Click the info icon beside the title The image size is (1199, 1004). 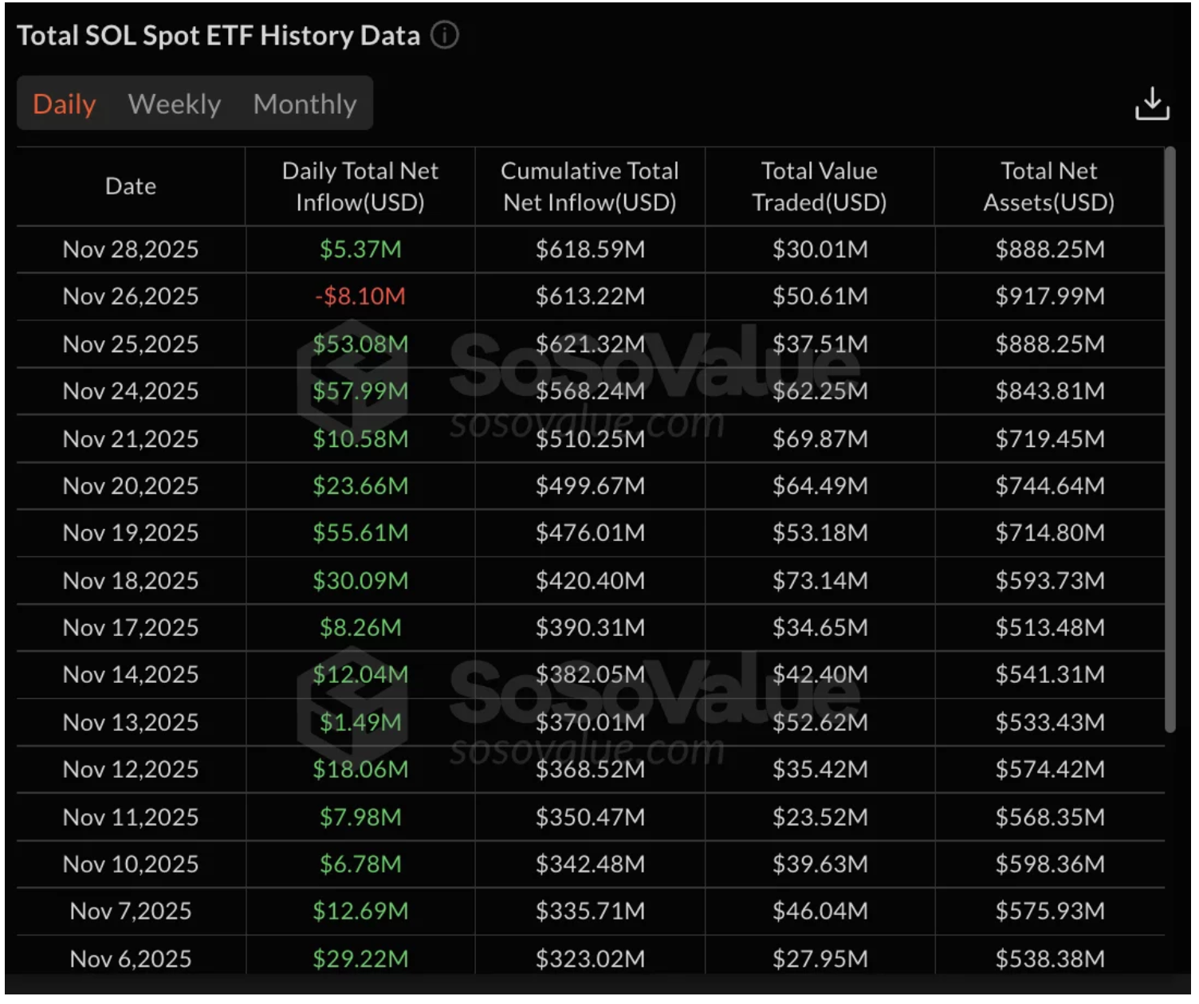pyautogui.click(x=445, y=35)
